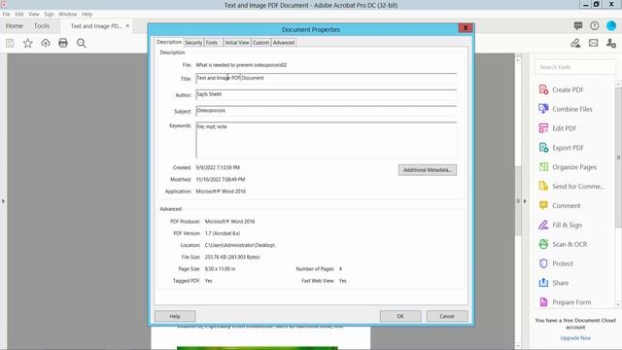Click the Share with others person icon
This screenshot has height=350, width=622.
tap(611, 43)
